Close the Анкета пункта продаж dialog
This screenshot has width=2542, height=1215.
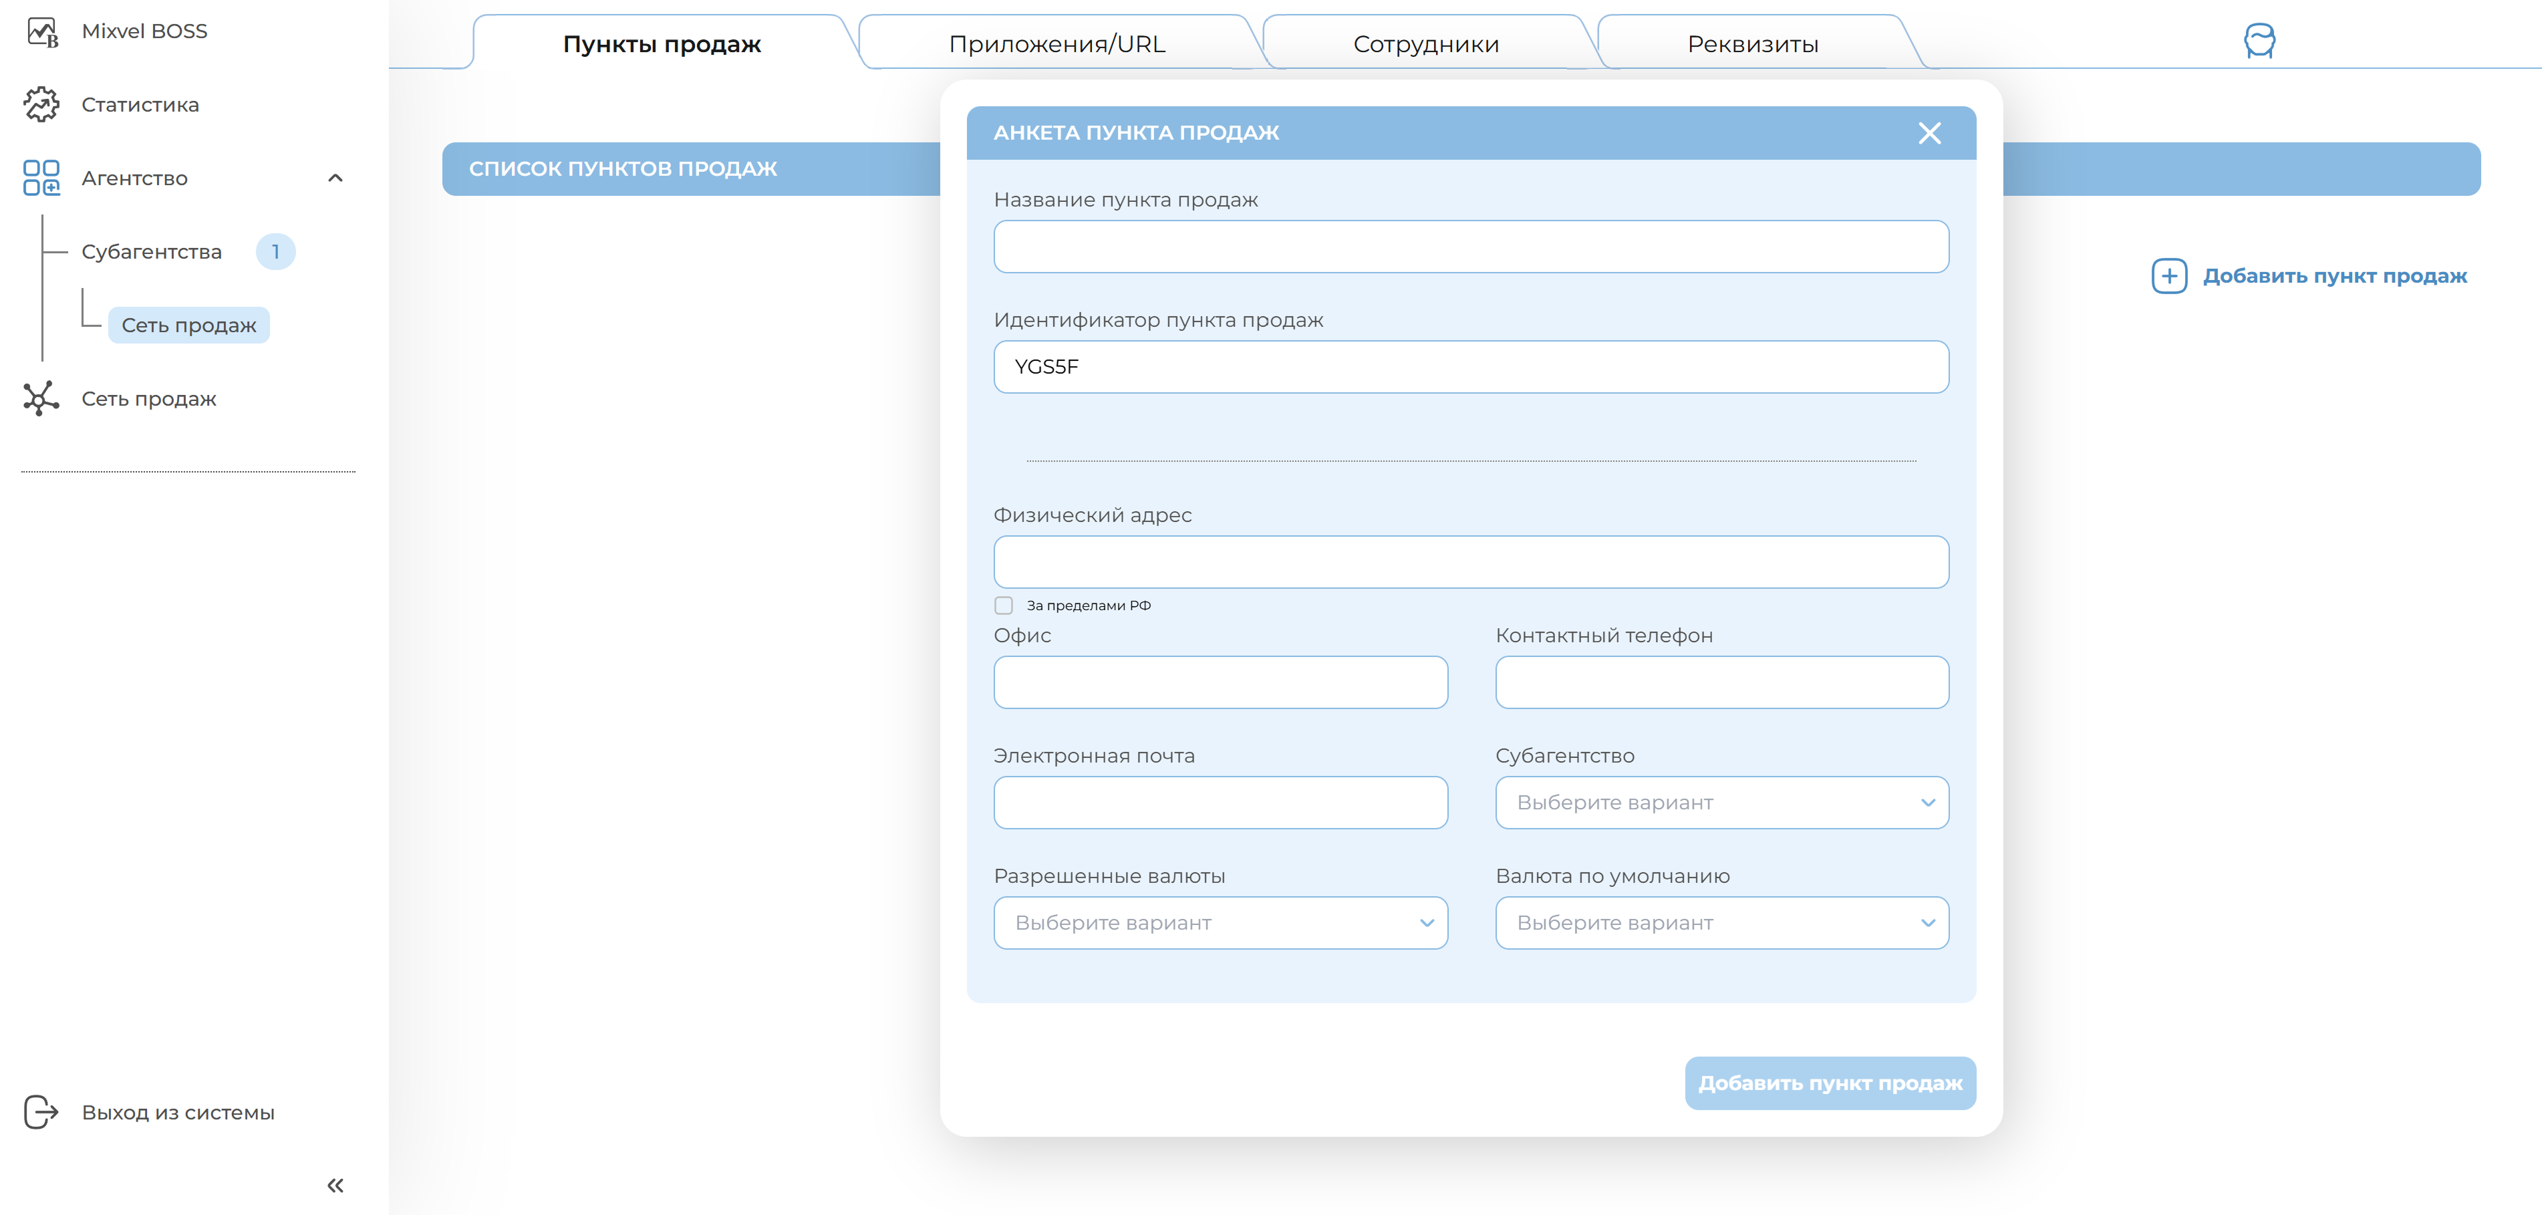coord(1929,133)
